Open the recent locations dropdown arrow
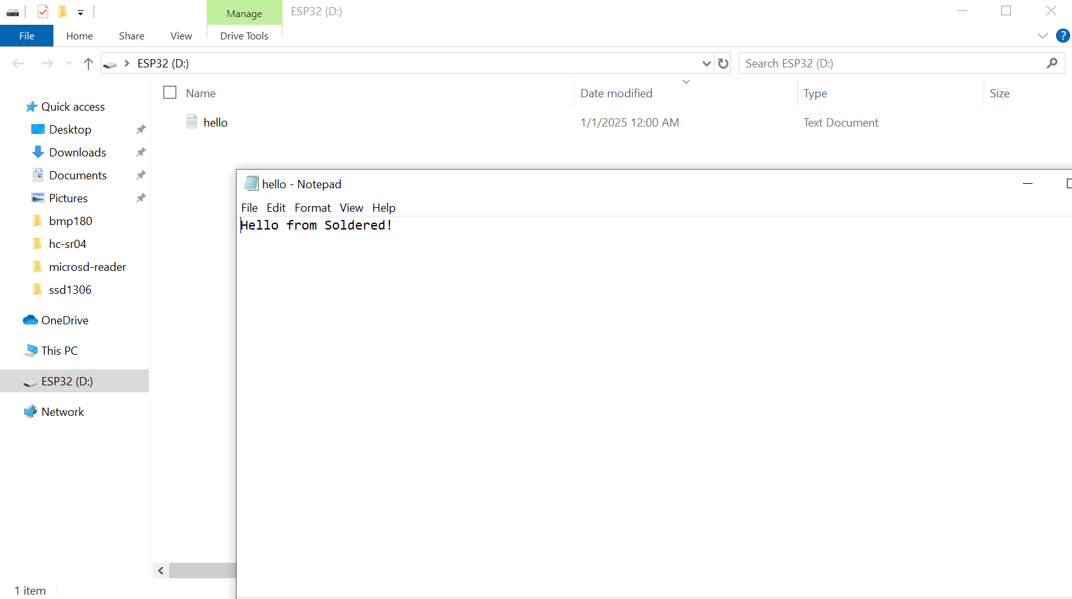This screenshot has width=1072, height=599. (x=69, y=64)
